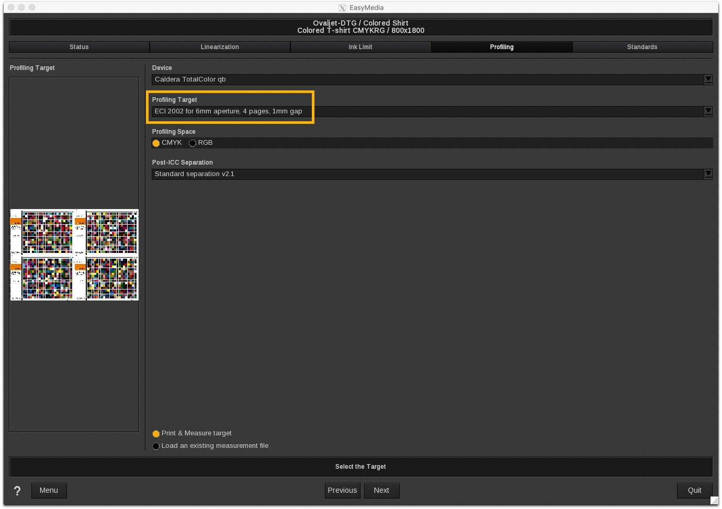Go to the Standards tab
Viewport: 722px width, 509px height.
point(642,47)
